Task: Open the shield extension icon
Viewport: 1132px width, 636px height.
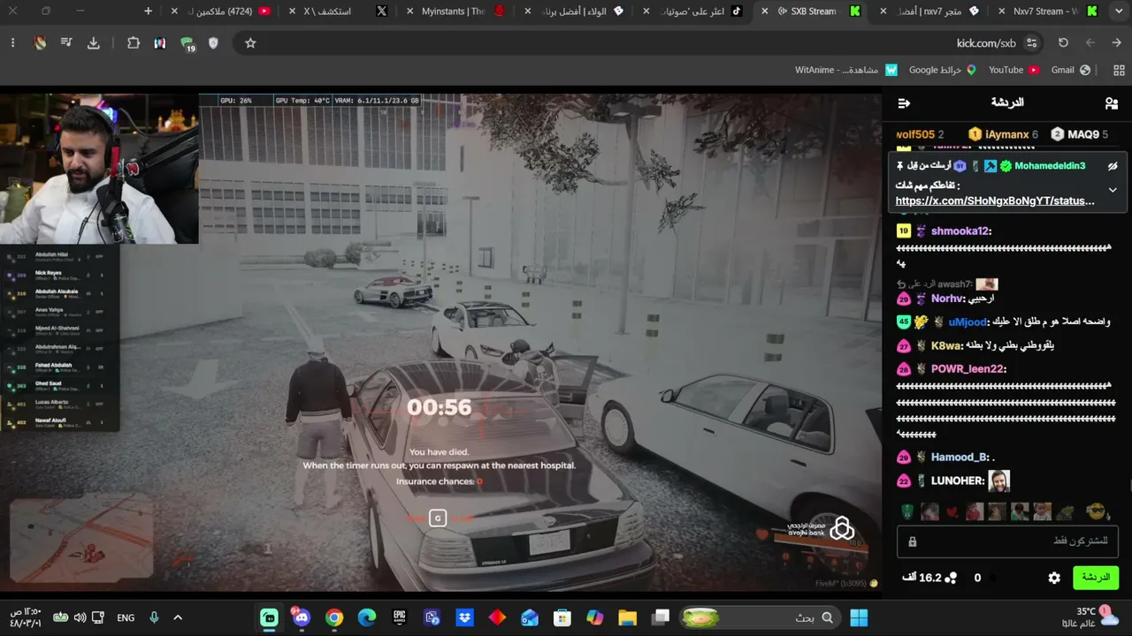Action: [x=213, y=43]
